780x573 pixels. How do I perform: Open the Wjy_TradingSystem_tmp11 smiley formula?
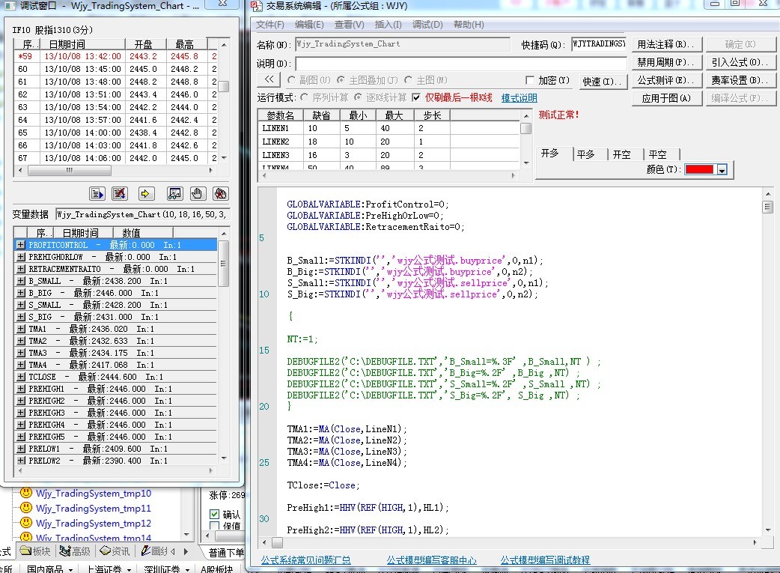pos(93,509)
